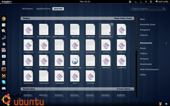Click the journal vertical scrollbar
The image size is (170, 106).
pyautogui.click(x=137, y=57)
